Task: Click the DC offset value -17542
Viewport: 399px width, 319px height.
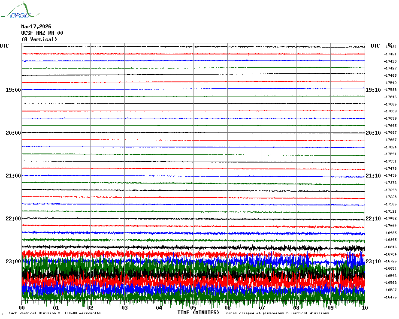Action: click(x=390, y=83)
